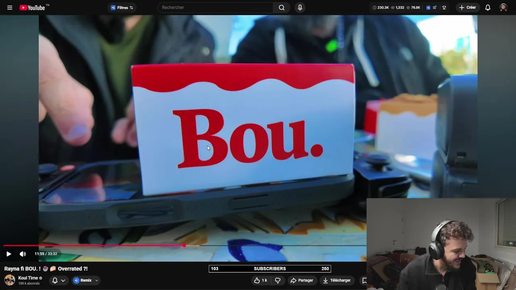The height and width of the screenshot is (290, 516).
Task: Click the magnifying glass search button
Action: pos(282,8)
